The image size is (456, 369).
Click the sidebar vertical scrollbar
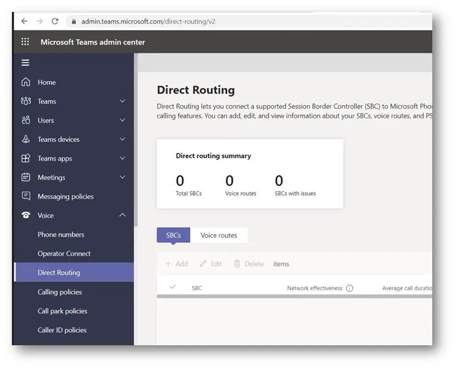pyautogui.click(x=135, y=141)
